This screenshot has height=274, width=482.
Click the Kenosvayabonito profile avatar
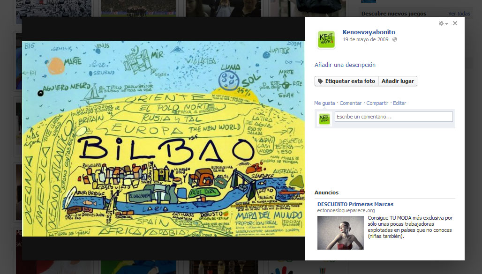(326, 40)
